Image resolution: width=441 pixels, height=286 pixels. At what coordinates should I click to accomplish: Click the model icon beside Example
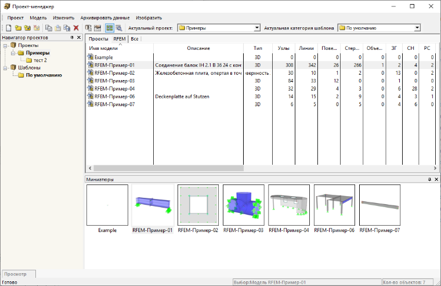91,57
